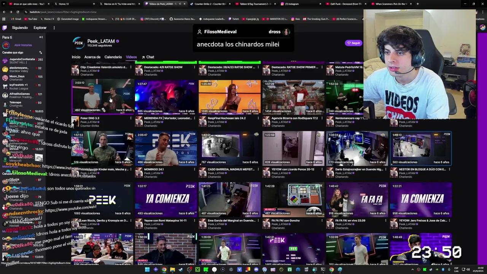This screenshot has width=487, height=274.
Task: Switch to the Acerca de tab
Action: [92, 57]
